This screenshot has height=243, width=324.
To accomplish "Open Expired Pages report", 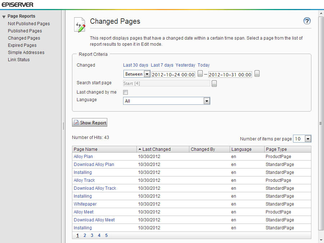I will 22,45.
